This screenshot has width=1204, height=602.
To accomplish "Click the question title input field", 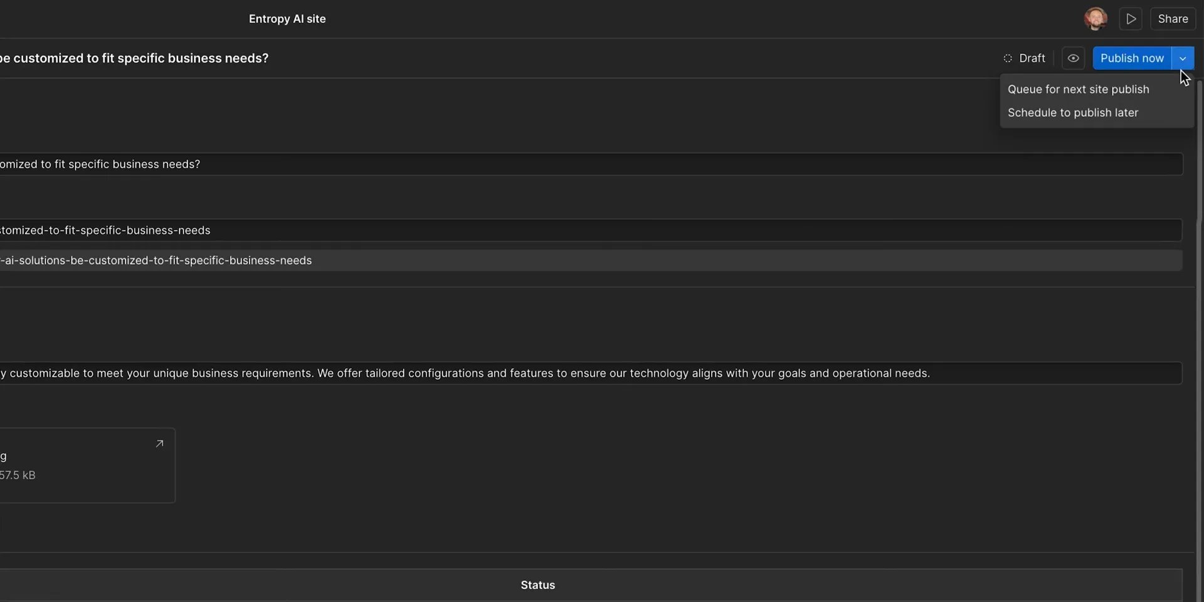I will tap(591, 164).
